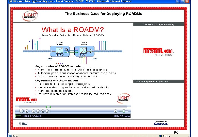Image resolution: width=198 pixels, height=137 pixels.
Task: Click the underlined word optical in first bullet
Action: point(91,70)
